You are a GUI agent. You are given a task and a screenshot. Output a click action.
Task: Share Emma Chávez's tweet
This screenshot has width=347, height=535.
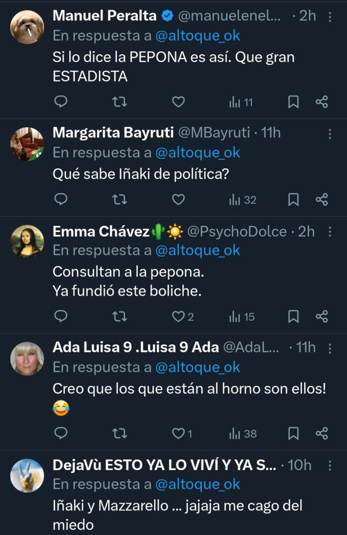coord(322,316)
